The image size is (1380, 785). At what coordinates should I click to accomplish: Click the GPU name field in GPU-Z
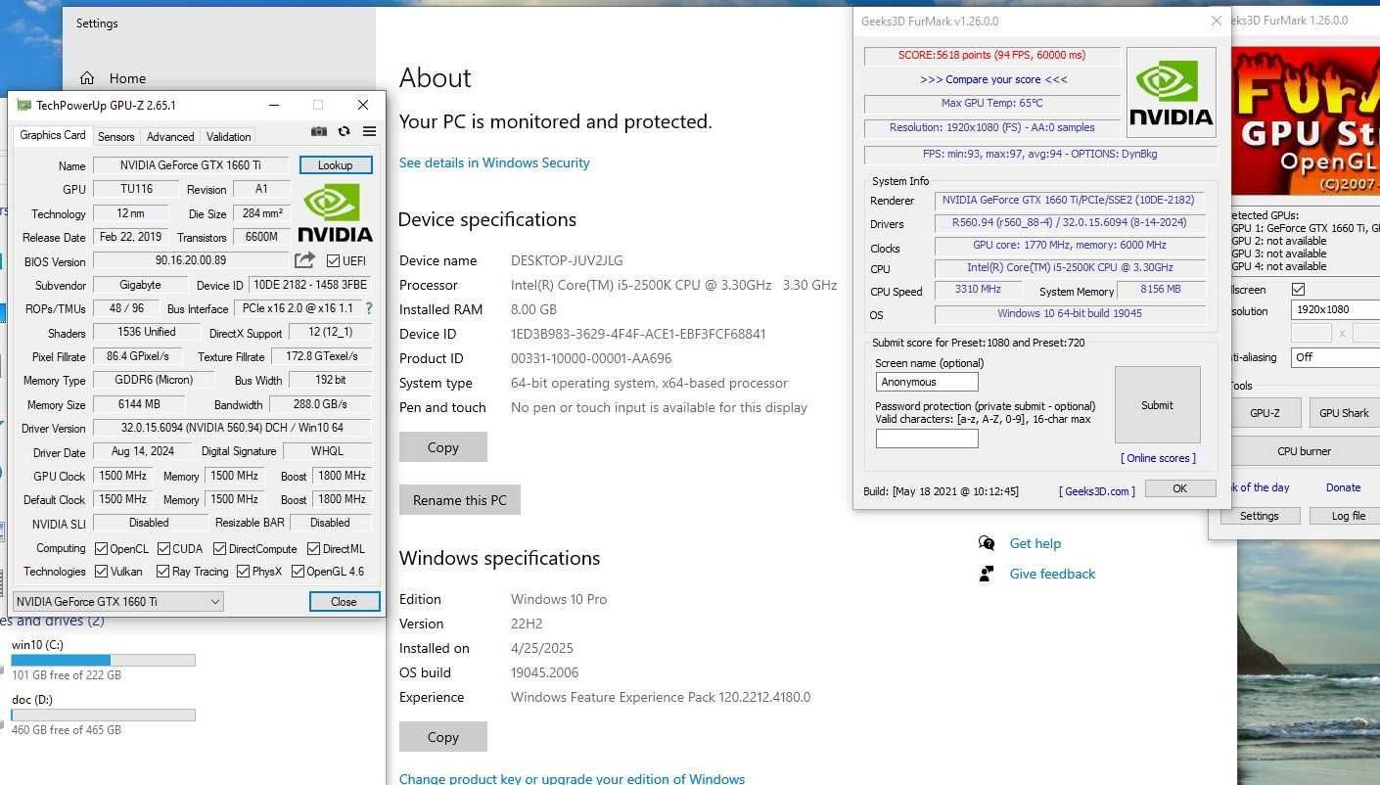[191, 165]
